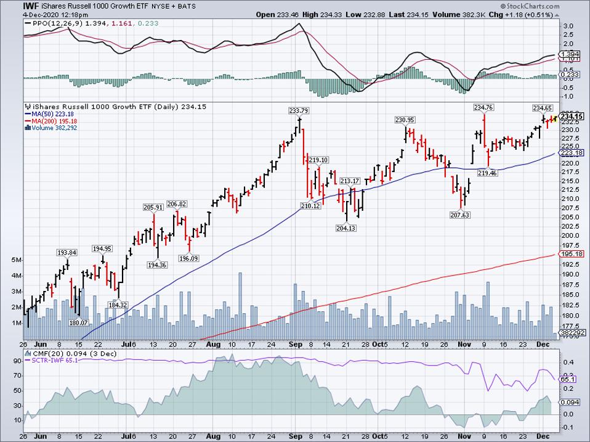Click the 200.0 price axis label
The height and width of the screenshot is (442, 590).
[x=570, y=235]
